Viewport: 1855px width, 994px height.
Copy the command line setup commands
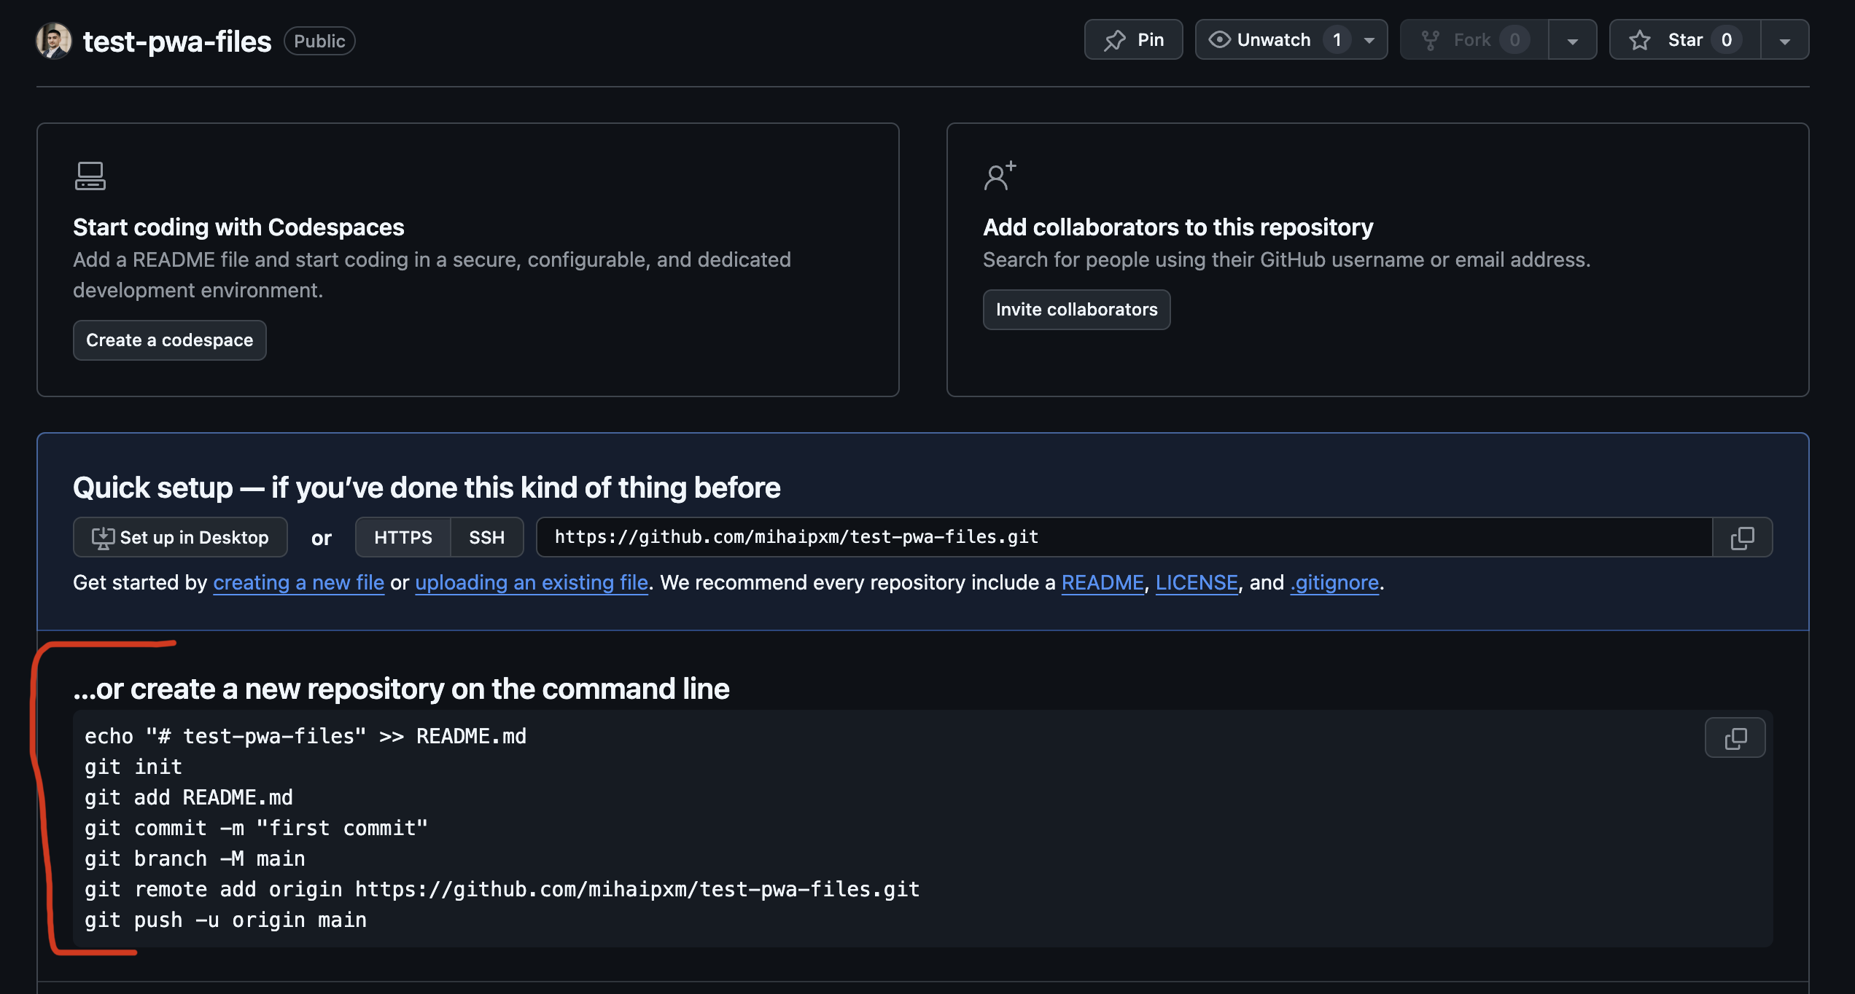pyautogui.click(x=1735, y=737)
